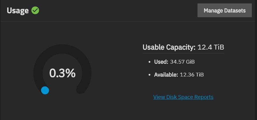Click the right end of the gauge arc
The image size is (257, 120).
tap(80, 89)
